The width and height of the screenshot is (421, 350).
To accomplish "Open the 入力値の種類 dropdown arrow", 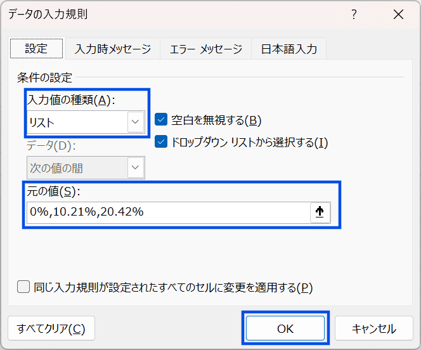I will click(x=135, y=121).
